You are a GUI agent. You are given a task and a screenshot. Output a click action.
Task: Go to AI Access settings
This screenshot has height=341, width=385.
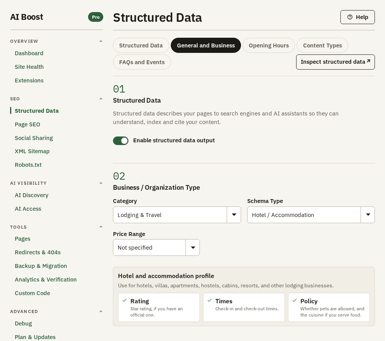click(28, 209)
